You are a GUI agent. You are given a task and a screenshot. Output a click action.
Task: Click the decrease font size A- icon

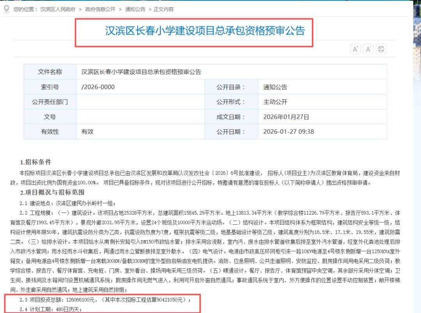pos(368,49)
